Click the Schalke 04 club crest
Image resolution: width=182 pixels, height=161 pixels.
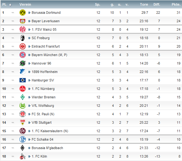23,139
